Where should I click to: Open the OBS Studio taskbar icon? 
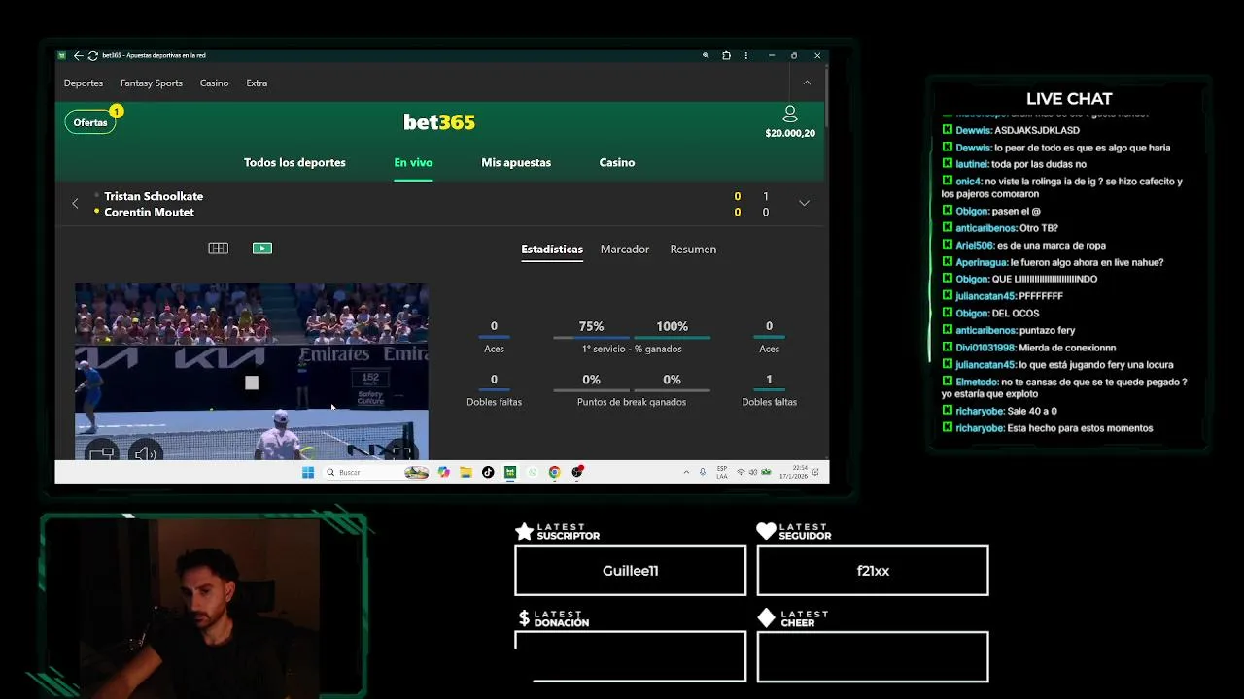point(577,472)
